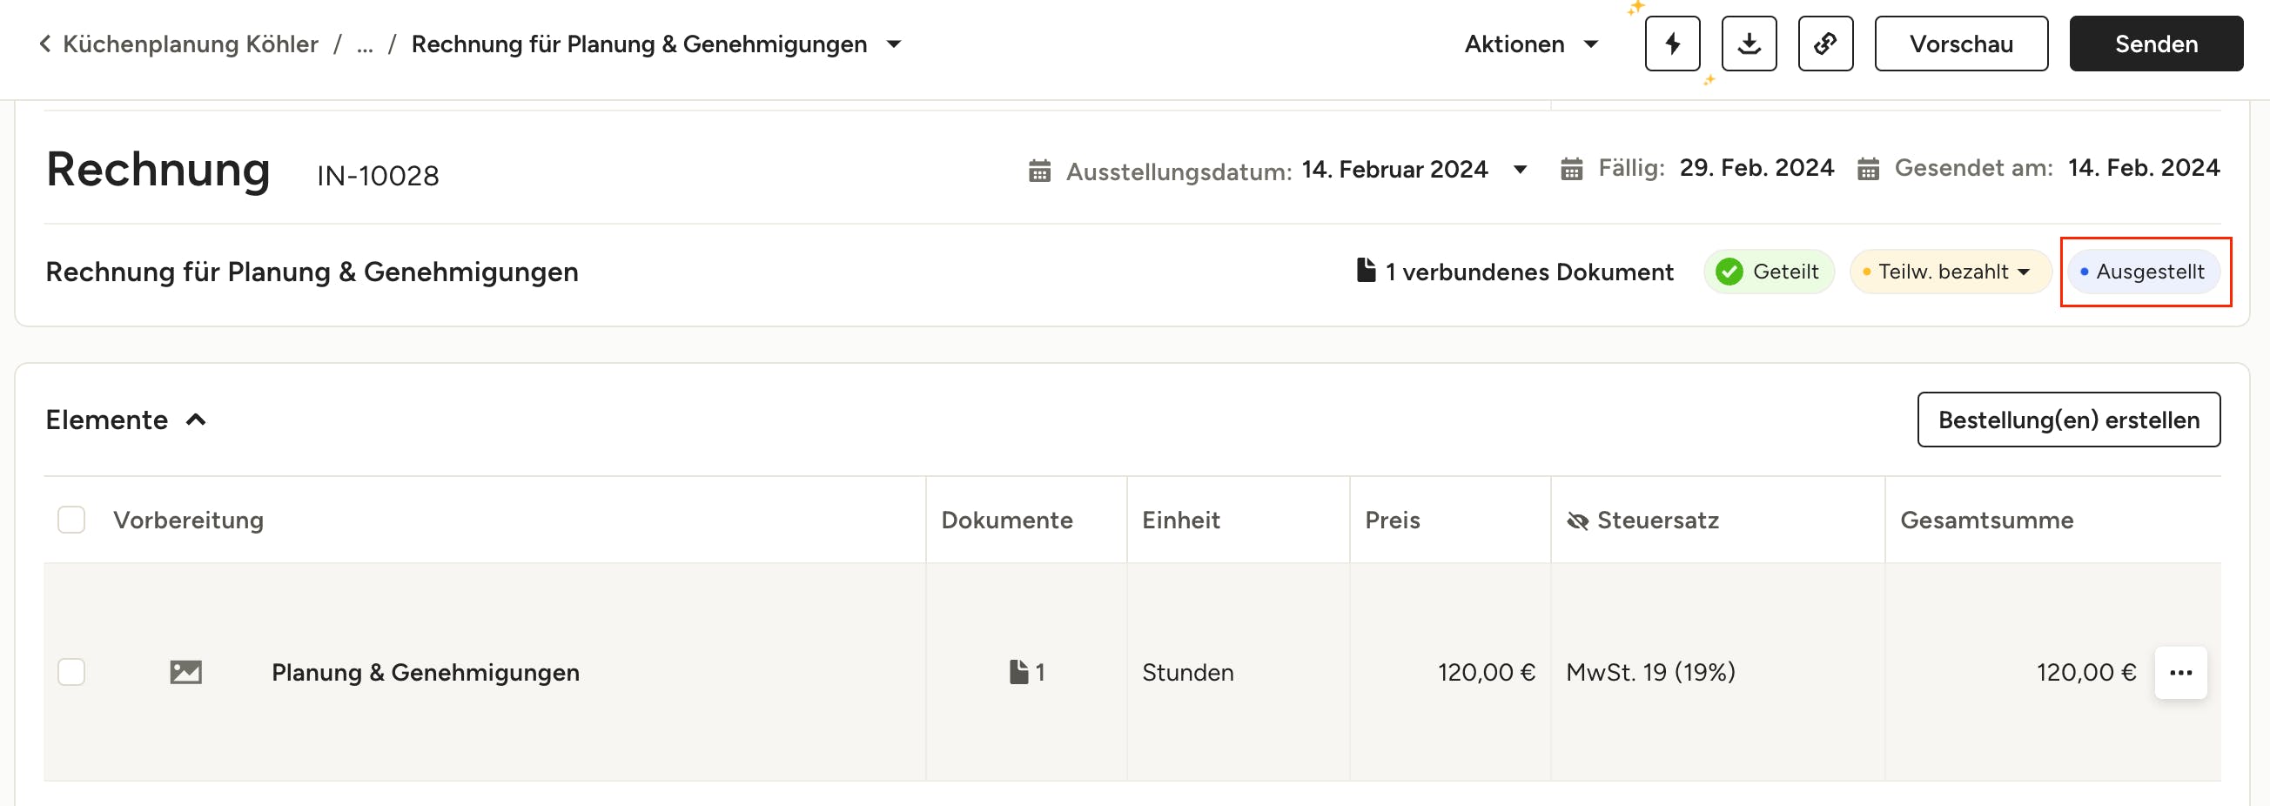Click the hidden-eye icon next to Steuersatz

click(x=1577, y=521)
